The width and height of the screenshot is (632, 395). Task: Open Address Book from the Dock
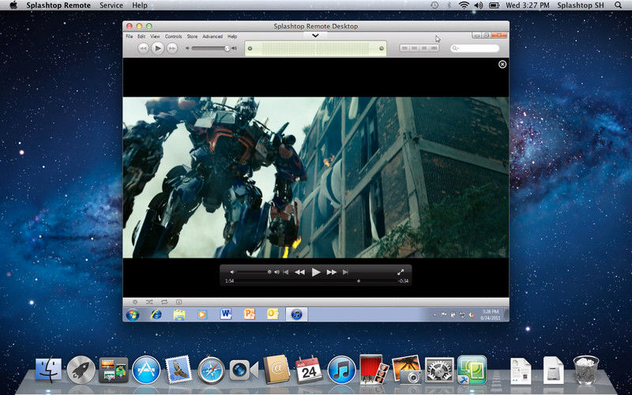click(276, 369)
